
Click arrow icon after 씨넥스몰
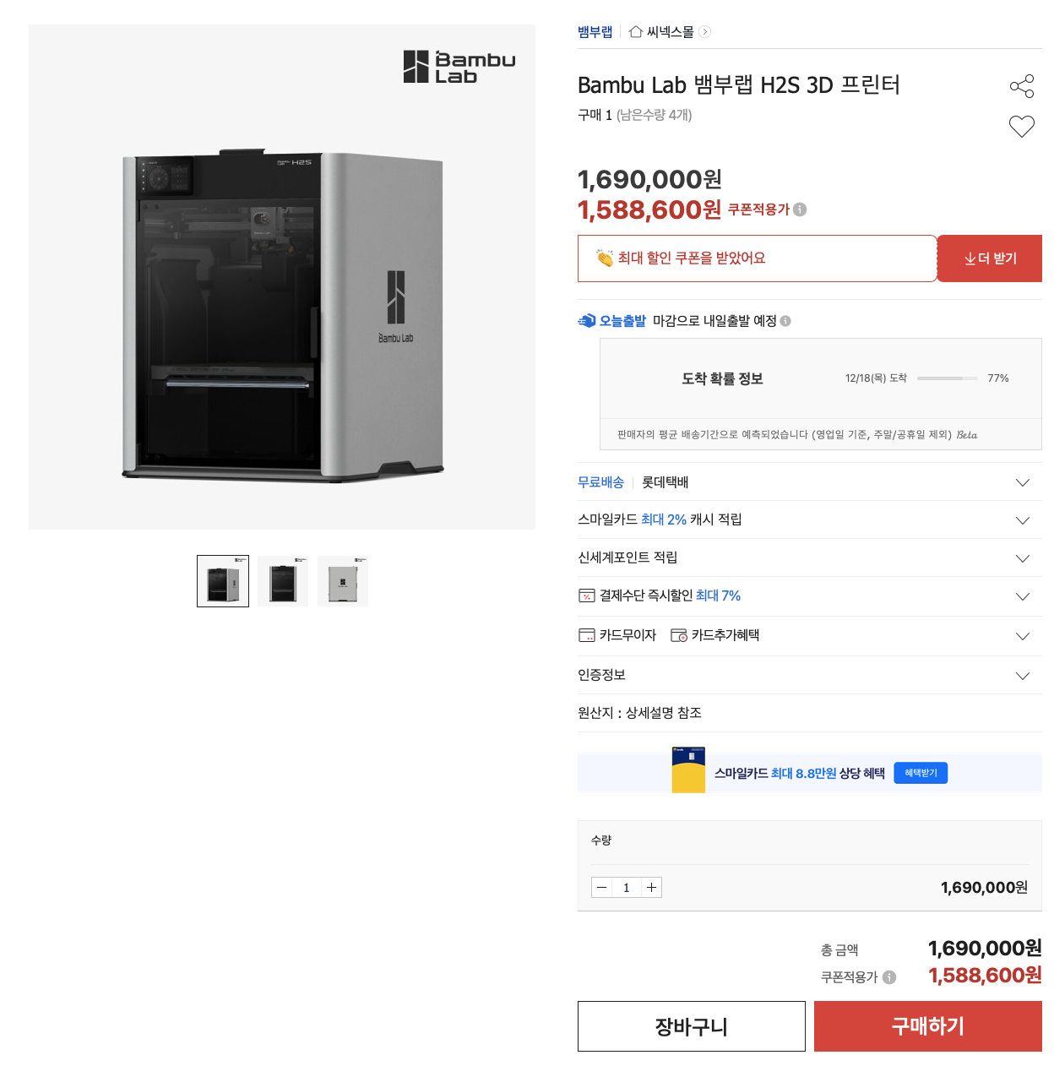pos(705,32)
